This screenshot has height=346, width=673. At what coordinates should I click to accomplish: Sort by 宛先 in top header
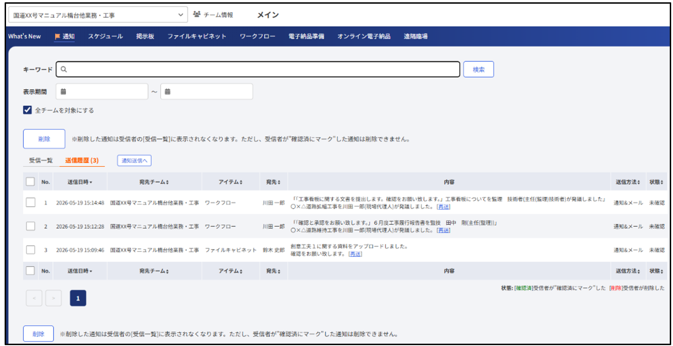pos(273,182)
